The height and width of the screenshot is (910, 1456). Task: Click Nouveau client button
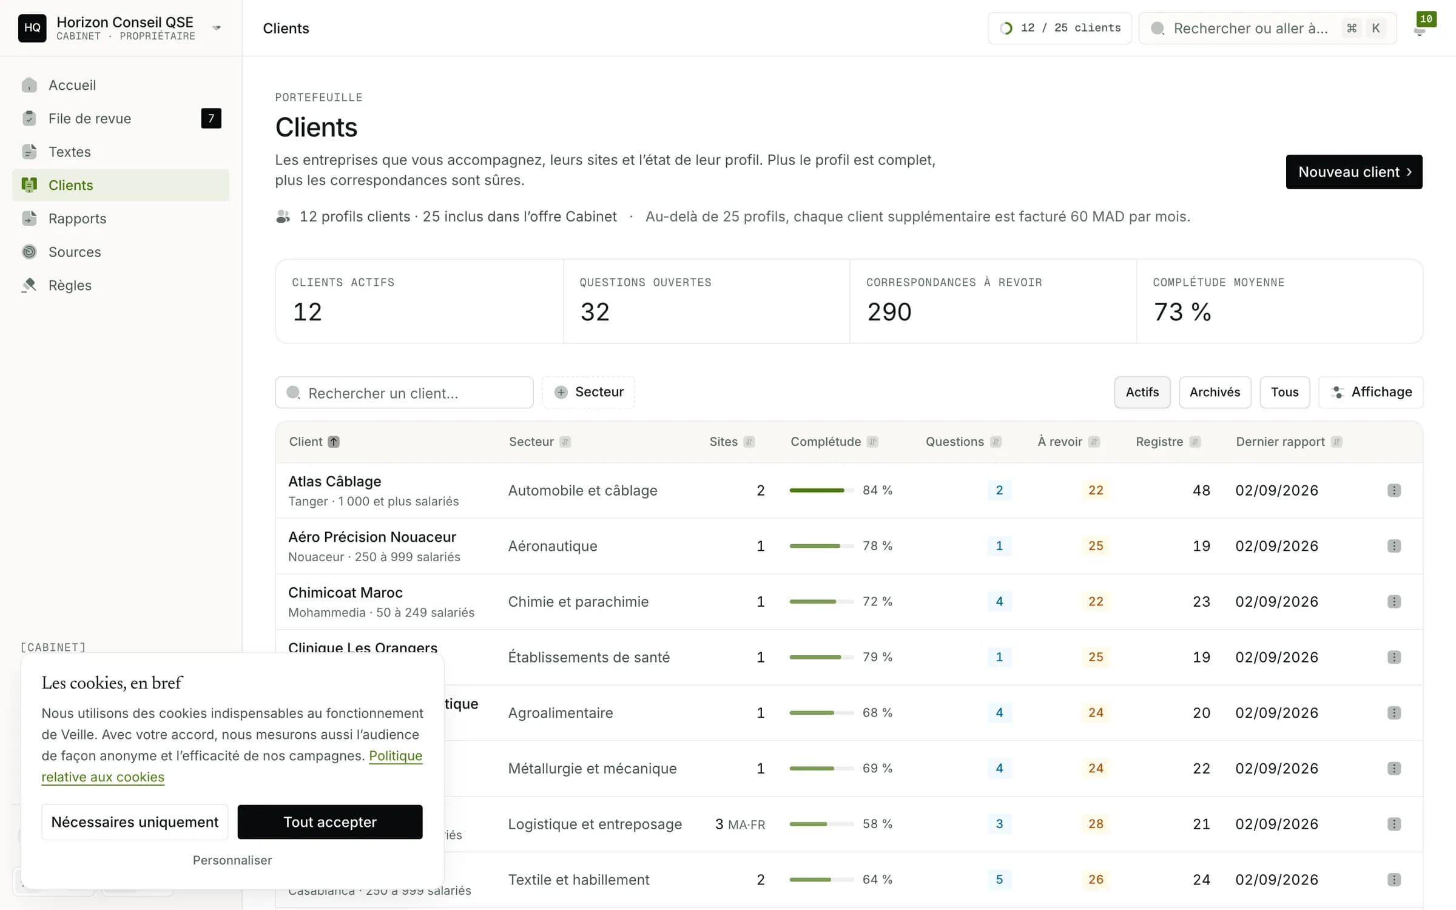click(1354, 172)
